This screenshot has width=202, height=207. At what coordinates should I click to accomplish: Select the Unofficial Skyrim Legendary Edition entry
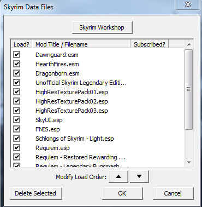[x=81, y=83]
